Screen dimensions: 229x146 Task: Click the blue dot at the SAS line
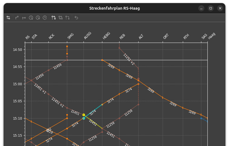[x=201, y=118]
